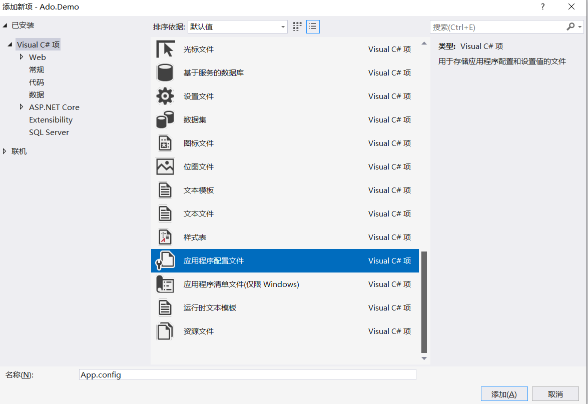Select the 应用程序配置文件 row text

pos(213,261)
